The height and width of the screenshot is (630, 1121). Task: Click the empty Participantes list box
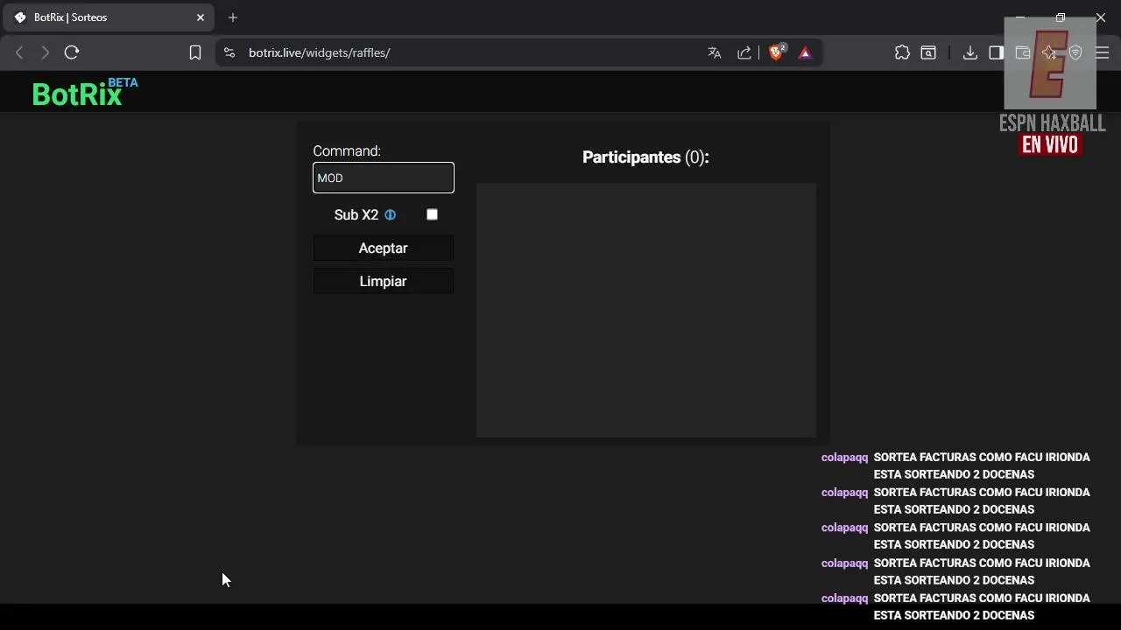[x=646, y=310]
